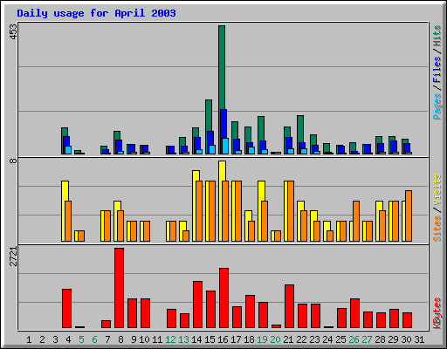Select day label 29 on the x-axis

pos(393,339)
